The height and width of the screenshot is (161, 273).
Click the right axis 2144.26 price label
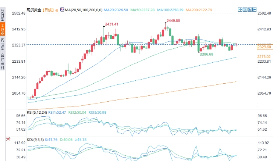264,77
